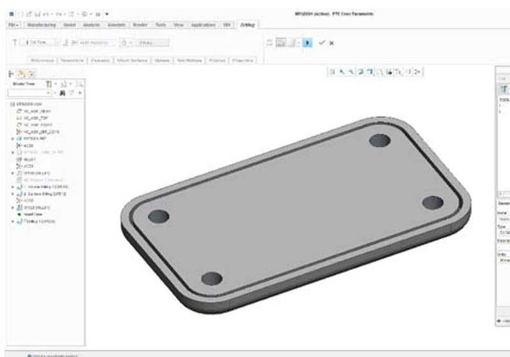Click the Saved Orientations icon in graphics toolbar
This screenshot has height=357, width=510.
click(379, 71)
